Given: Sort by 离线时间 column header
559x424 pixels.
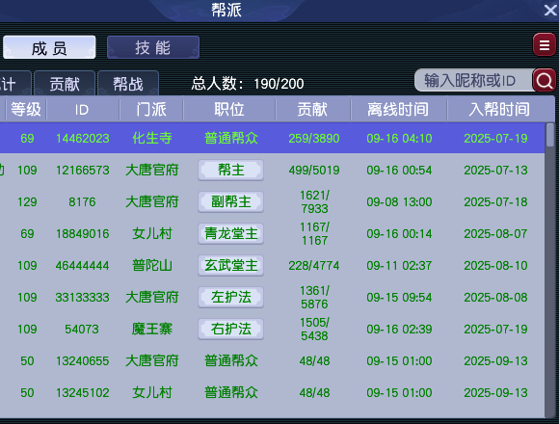Looking at the screenshot, I should (x=399, y=110).
